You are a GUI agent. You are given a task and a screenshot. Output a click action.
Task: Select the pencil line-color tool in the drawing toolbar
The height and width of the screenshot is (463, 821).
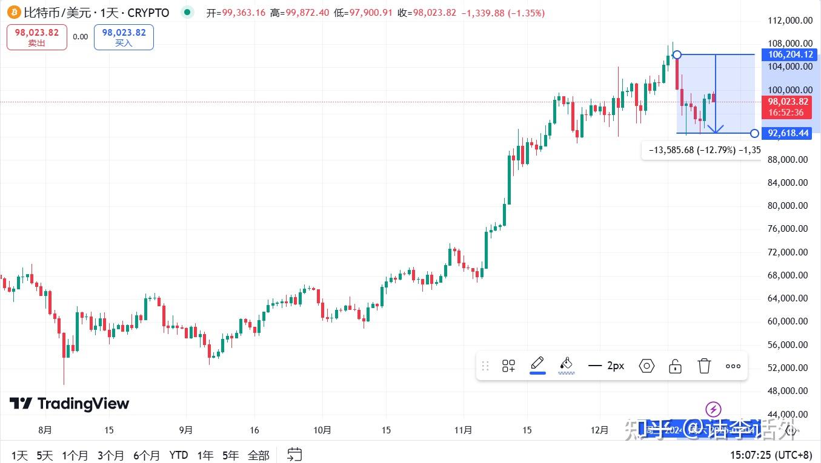tap(537, 362)
